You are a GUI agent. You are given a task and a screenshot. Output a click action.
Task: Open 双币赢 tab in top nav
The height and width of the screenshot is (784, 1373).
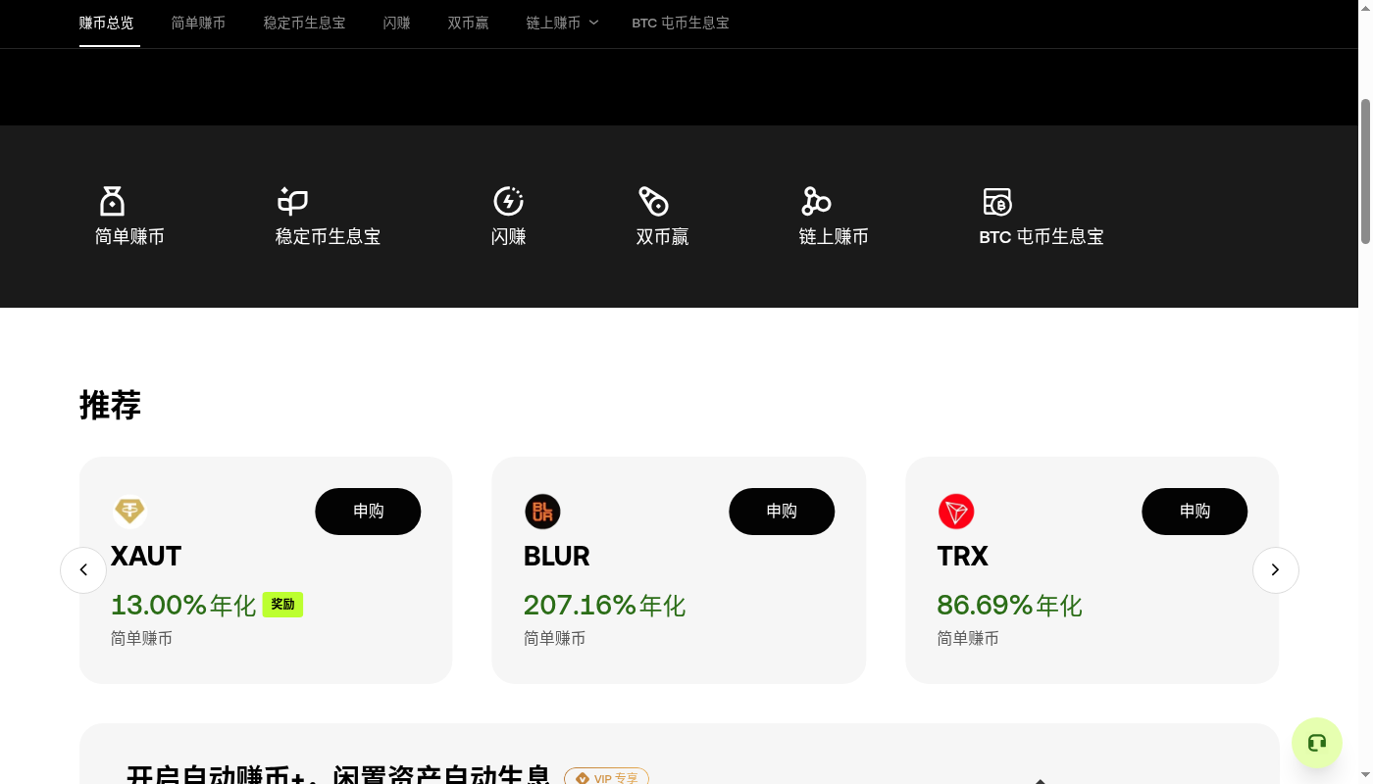[468, 23]
